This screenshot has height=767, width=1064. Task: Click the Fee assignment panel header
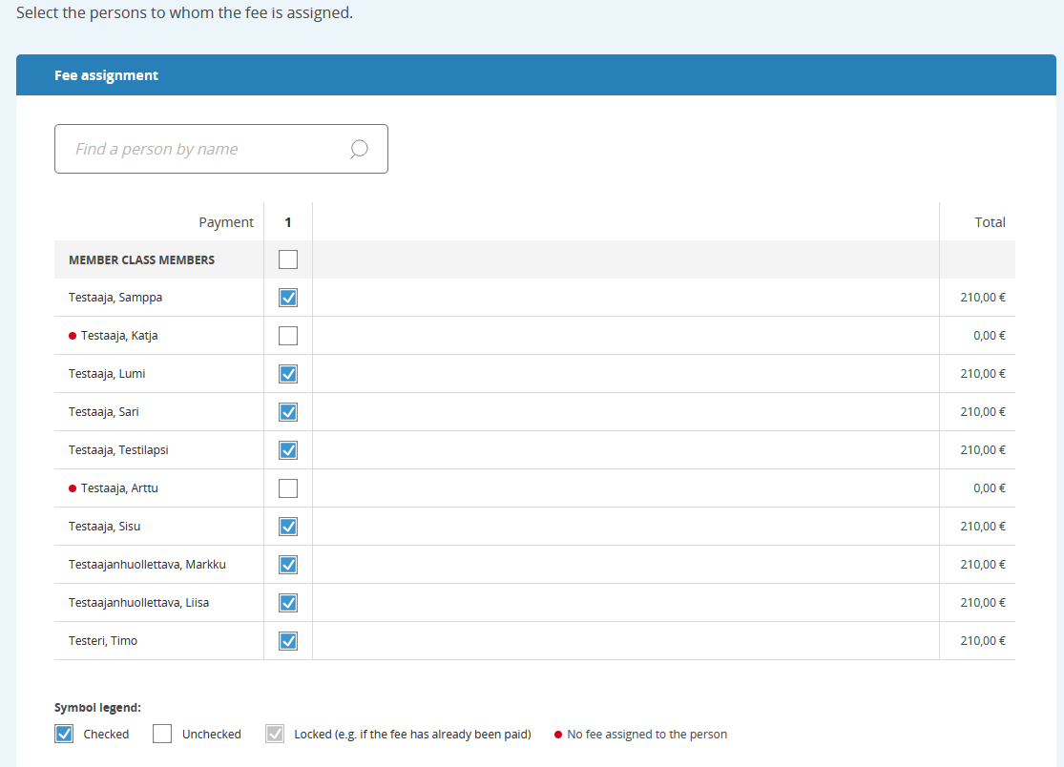tap(536, 75)
